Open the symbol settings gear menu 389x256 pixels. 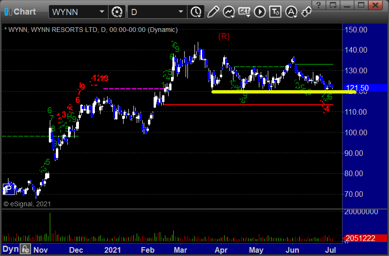pyautogui.click(x=117, y=12)
